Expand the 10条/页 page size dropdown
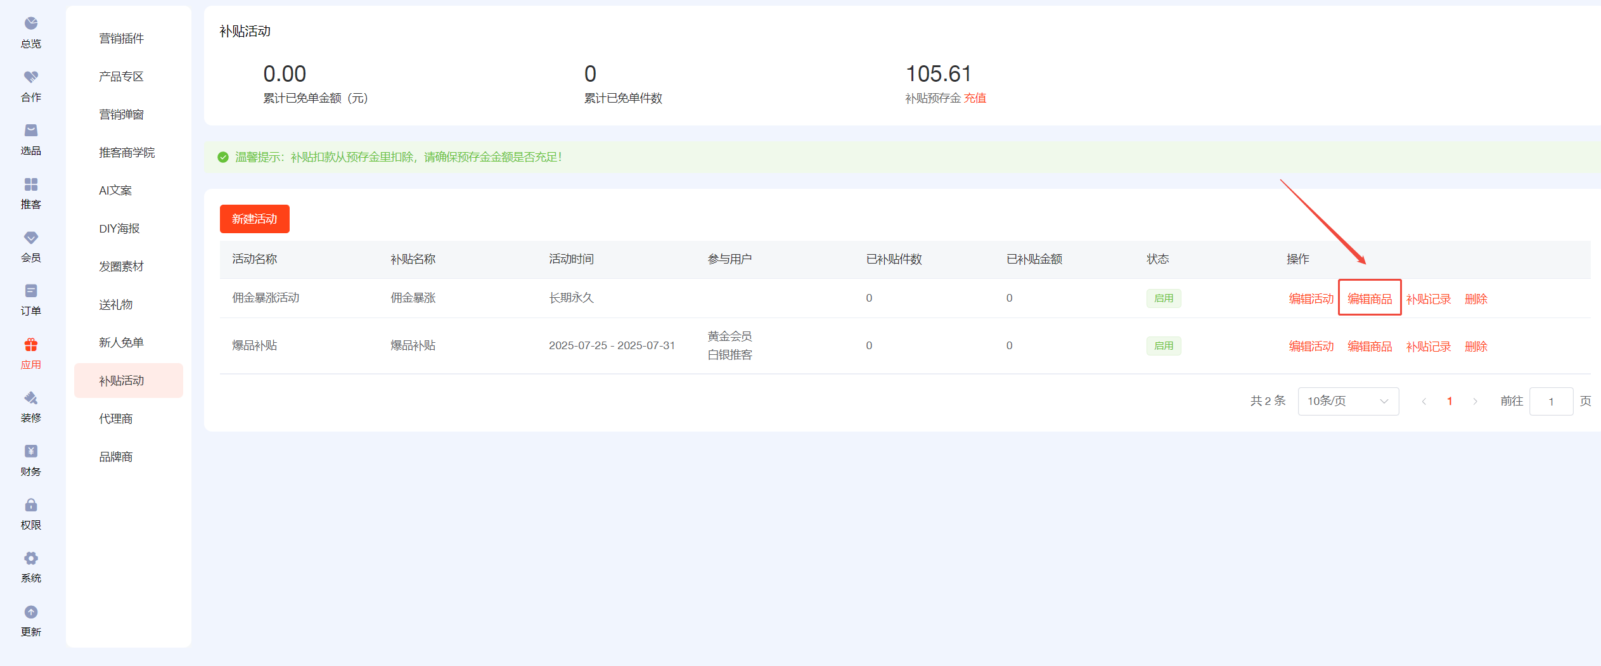This screenshot has height=666, width=1601. click(1347, 401)
